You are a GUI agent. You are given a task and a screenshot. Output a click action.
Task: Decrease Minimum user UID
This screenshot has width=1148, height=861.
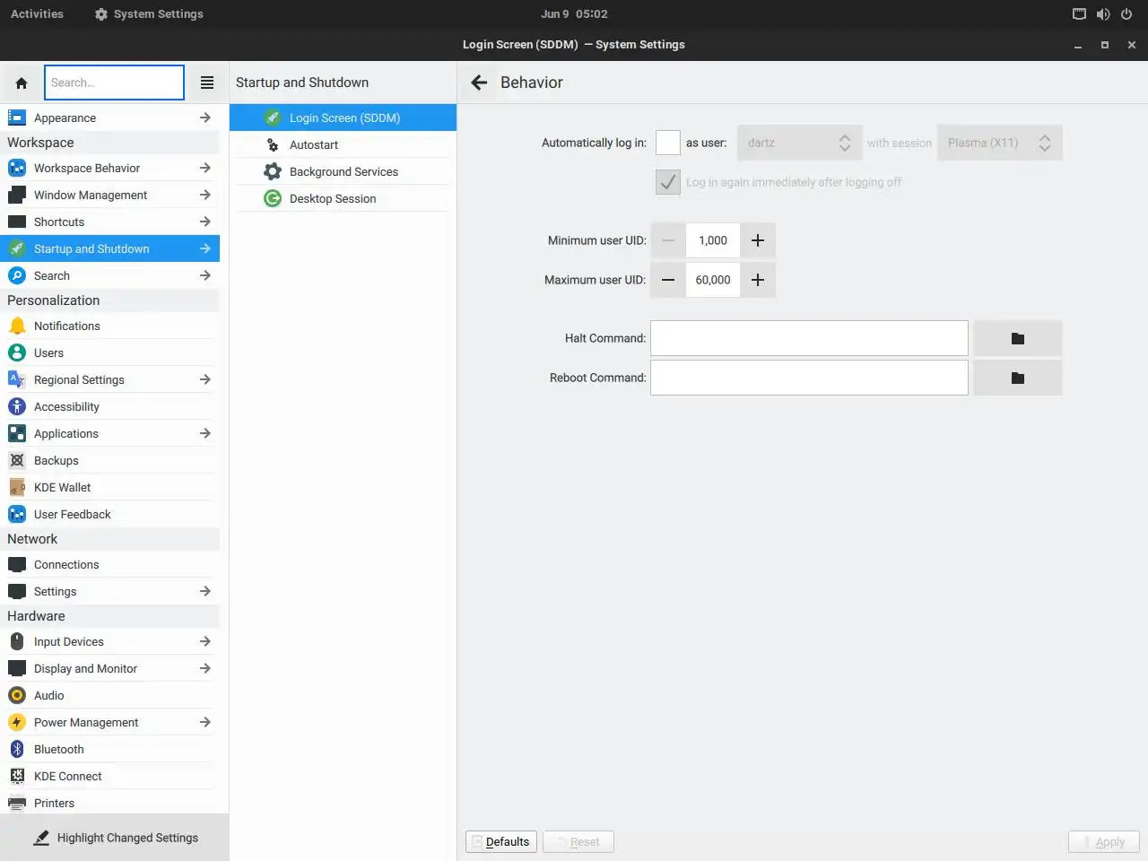click(x=668, y=240)
